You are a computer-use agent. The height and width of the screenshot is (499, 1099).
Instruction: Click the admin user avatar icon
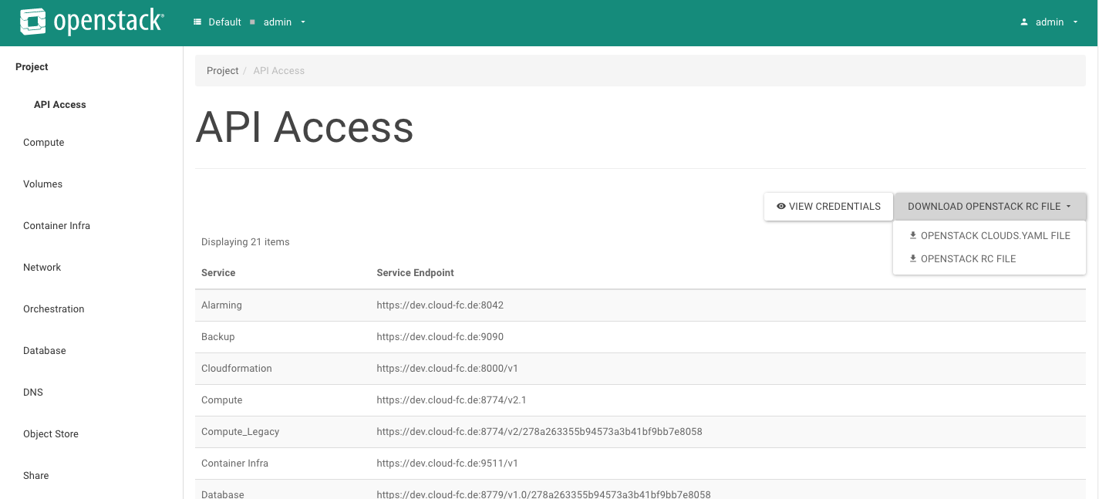click(1024, 22)
